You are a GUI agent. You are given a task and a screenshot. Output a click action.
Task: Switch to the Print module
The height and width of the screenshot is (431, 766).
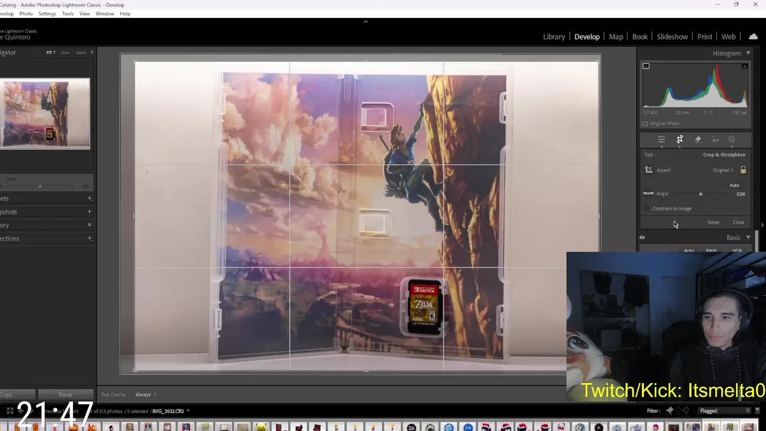point(704,37)
